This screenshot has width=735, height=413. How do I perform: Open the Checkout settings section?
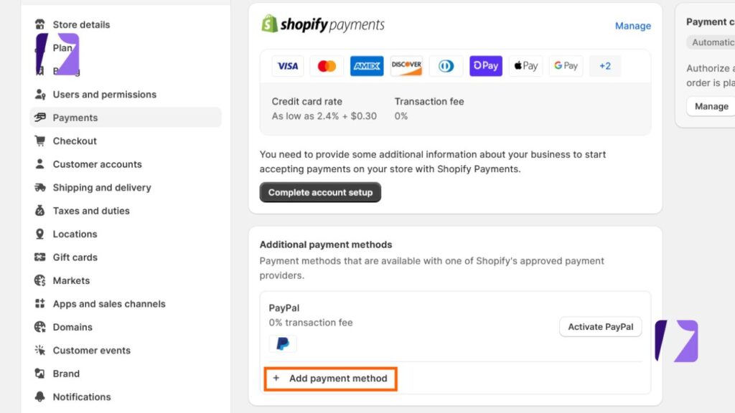click(x=73, y=141)
